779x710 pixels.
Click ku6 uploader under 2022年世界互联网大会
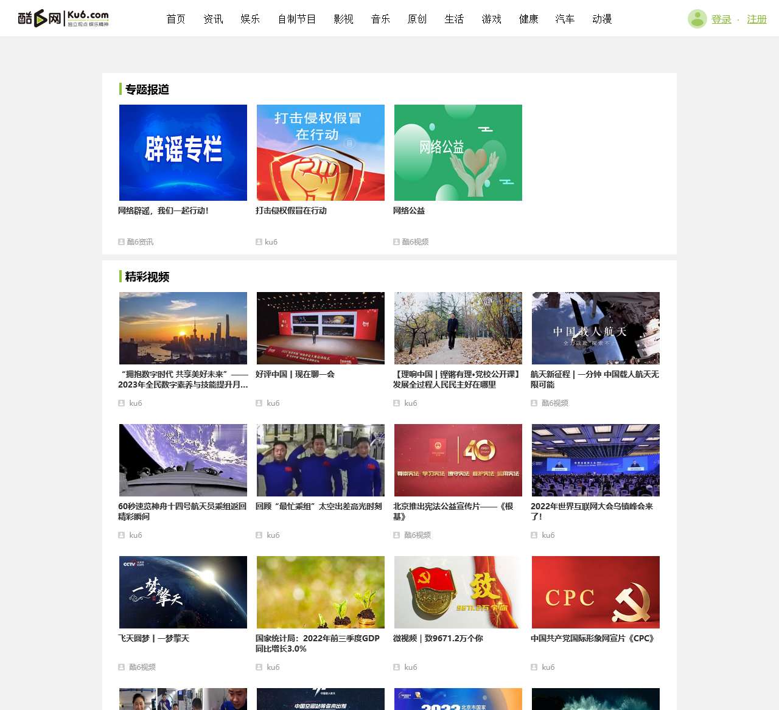click(x=548, y=535)
